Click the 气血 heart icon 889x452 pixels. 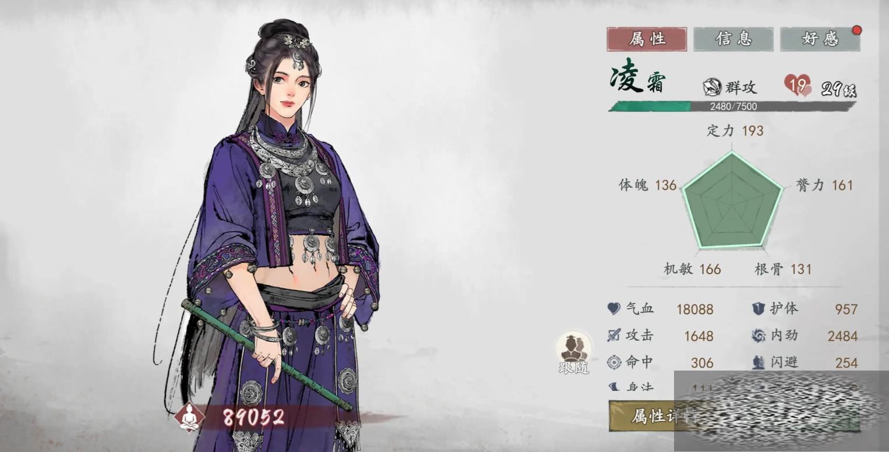[614, 308]
